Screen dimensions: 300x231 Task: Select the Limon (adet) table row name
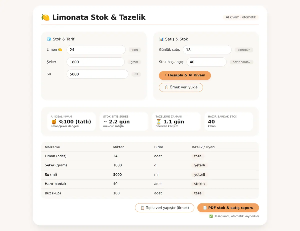(x=55, y=156)
